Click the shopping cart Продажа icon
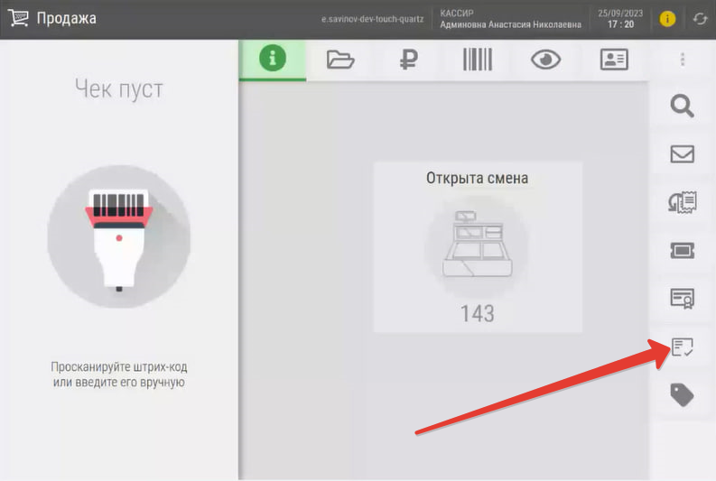The width and height of the screenshot is (716, 481). [x=18, y=18]
